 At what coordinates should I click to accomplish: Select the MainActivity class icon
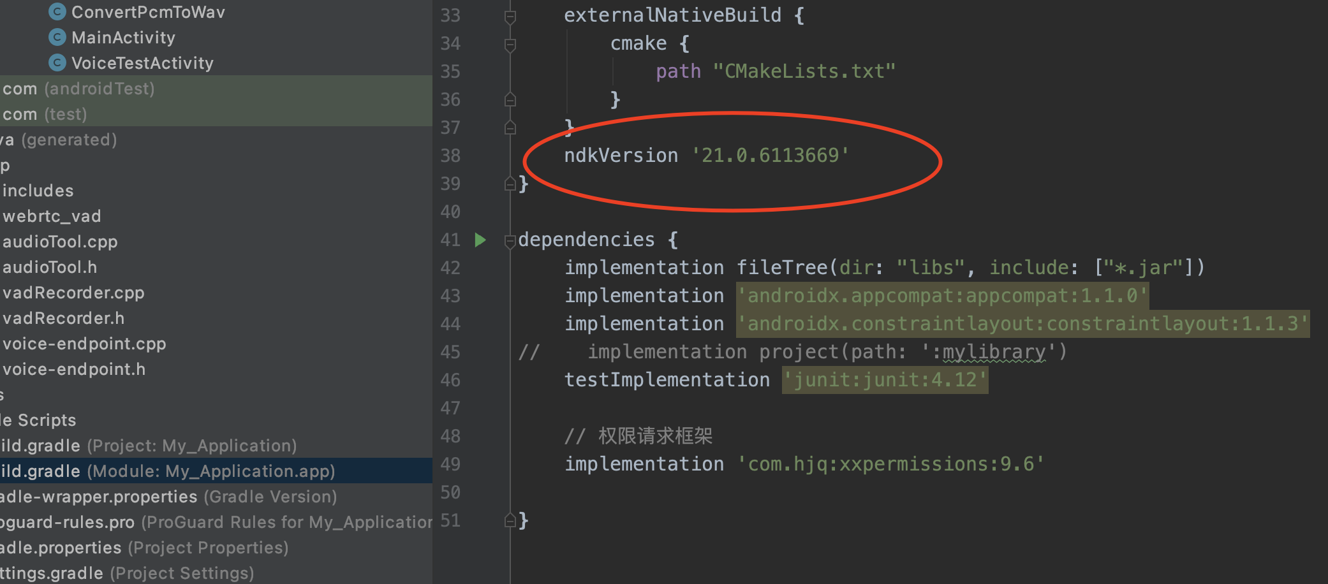point(57,37)
